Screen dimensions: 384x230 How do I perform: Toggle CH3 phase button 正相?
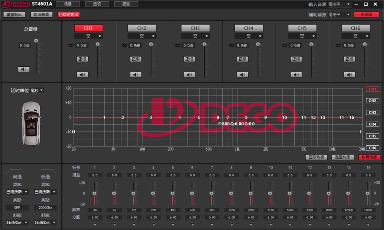[189, 59]
